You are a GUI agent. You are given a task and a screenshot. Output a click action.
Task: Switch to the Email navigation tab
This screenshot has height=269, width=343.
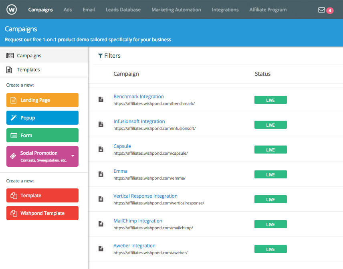pos(89,10)
